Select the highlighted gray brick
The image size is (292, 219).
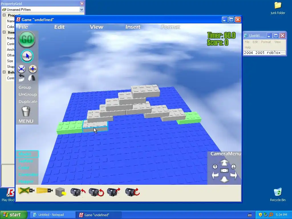95,126
